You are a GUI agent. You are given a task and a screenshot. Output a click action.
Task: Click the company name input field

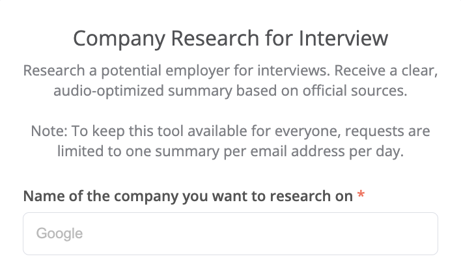tap(230, 233)
